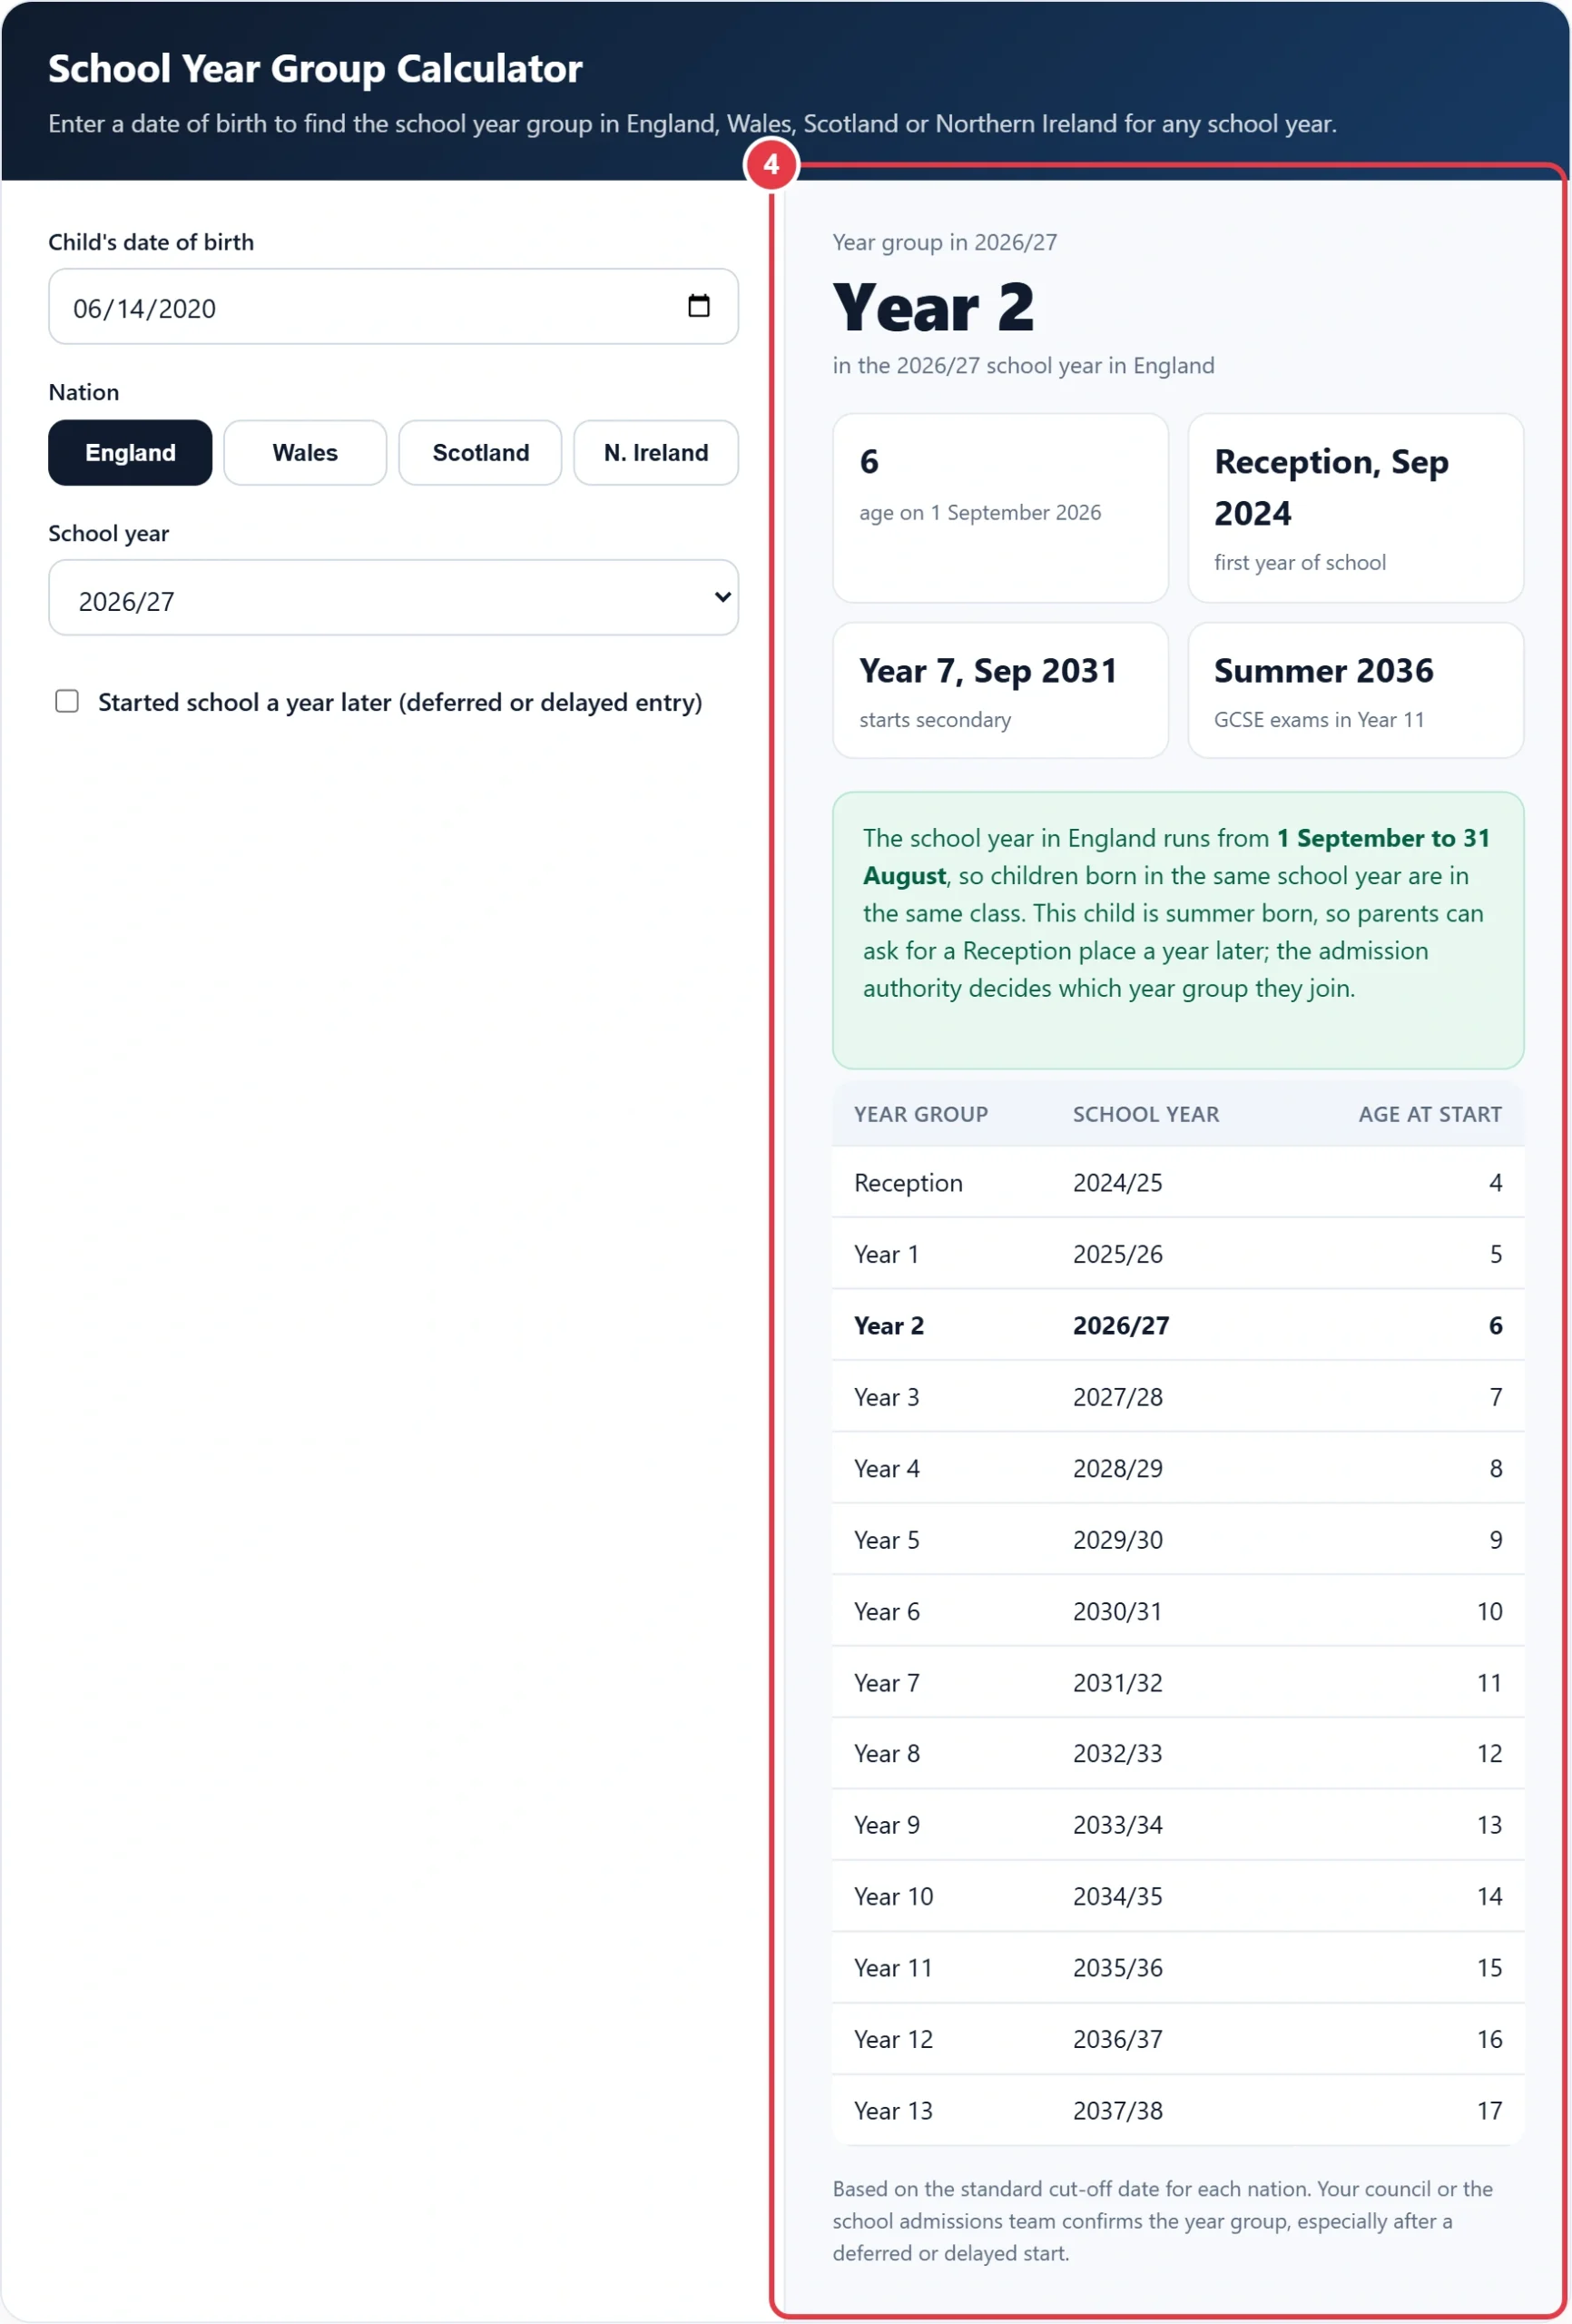This screenshot has width=1572, height=2324.
Task: Focus the child's date of birth field
Action: pyautogui.click(x=394, y=307)
